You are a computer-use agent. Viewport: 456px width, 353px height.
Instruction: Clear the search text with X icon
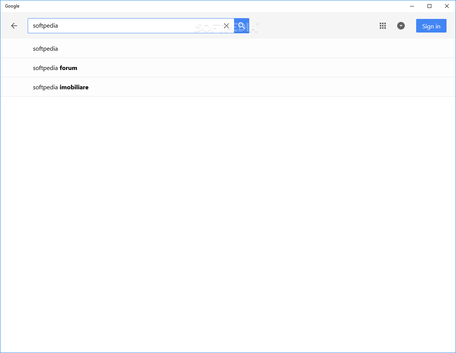[x=226, y=26]
